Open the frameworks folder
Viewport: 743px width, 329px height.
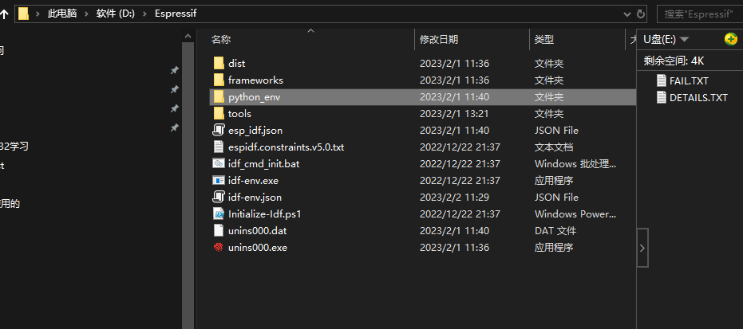coord(255,80)
